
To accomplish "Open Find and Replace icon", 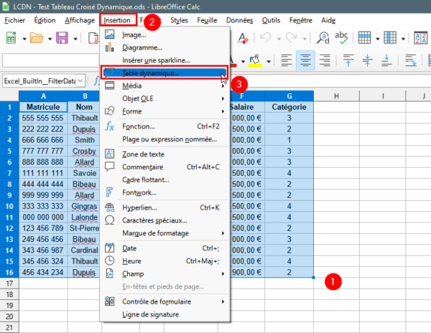I will [323, 38].
